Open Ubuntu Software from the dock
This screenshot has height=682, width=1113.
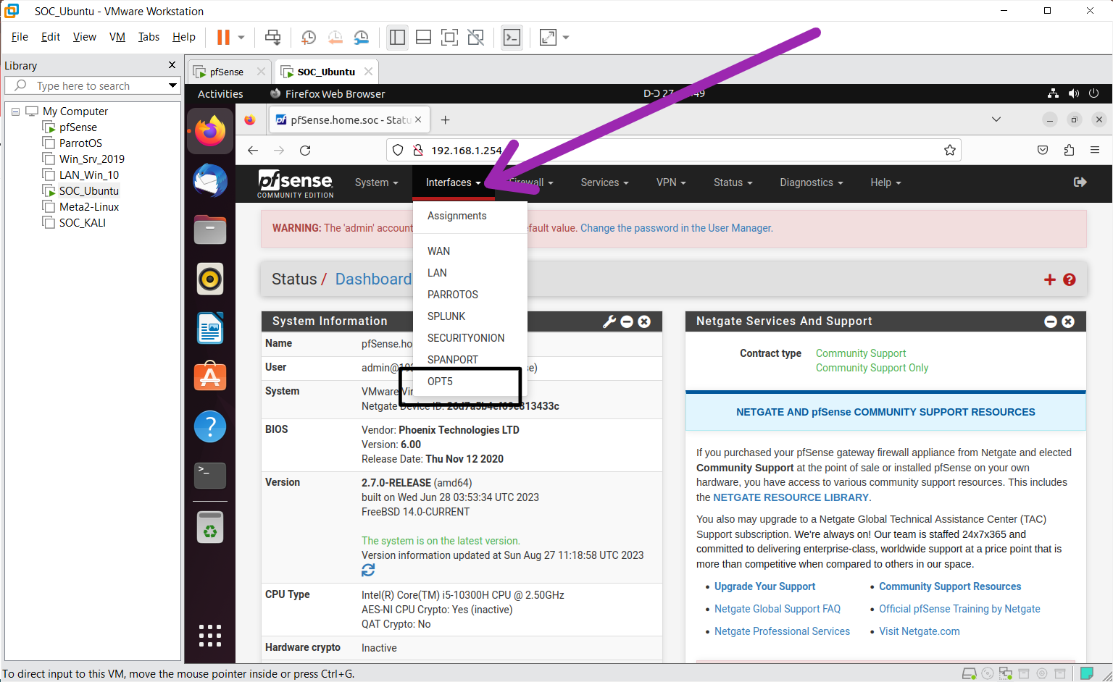pyautogui.click(x=210, y=377)
